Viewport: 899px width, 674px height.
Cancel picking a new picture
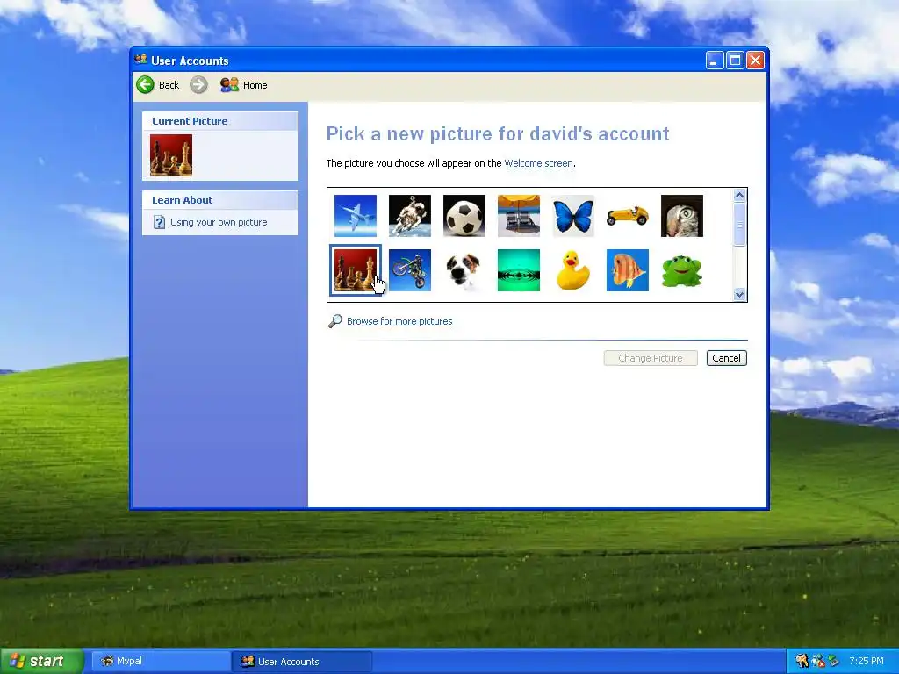pyautogui.click(x=726, y=358)
